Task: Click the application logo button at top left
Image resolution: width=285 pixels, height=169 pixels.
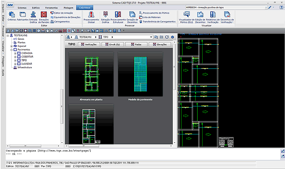Action: click(10, 5)
